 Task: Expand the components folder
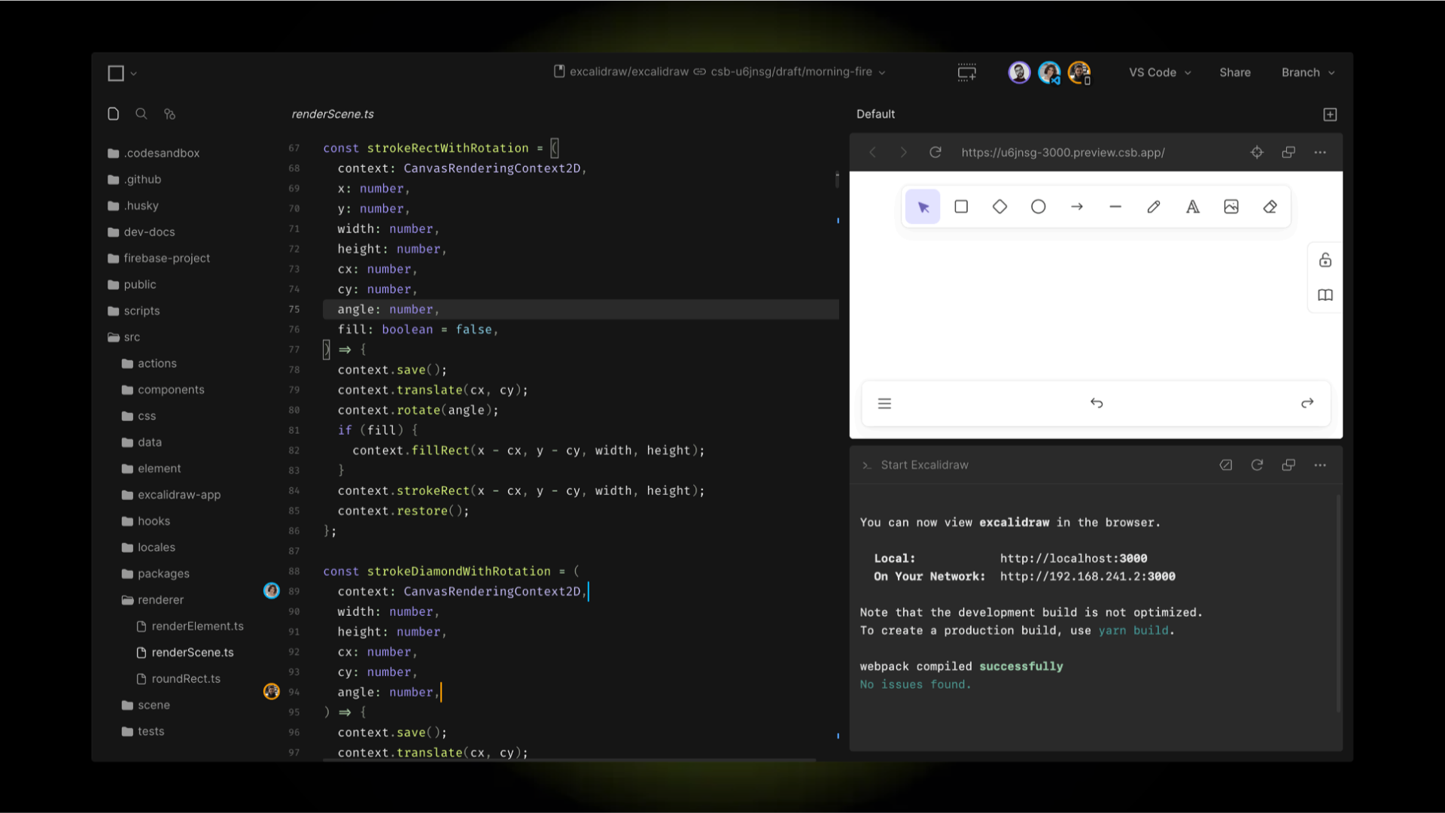tap(164, 390)
